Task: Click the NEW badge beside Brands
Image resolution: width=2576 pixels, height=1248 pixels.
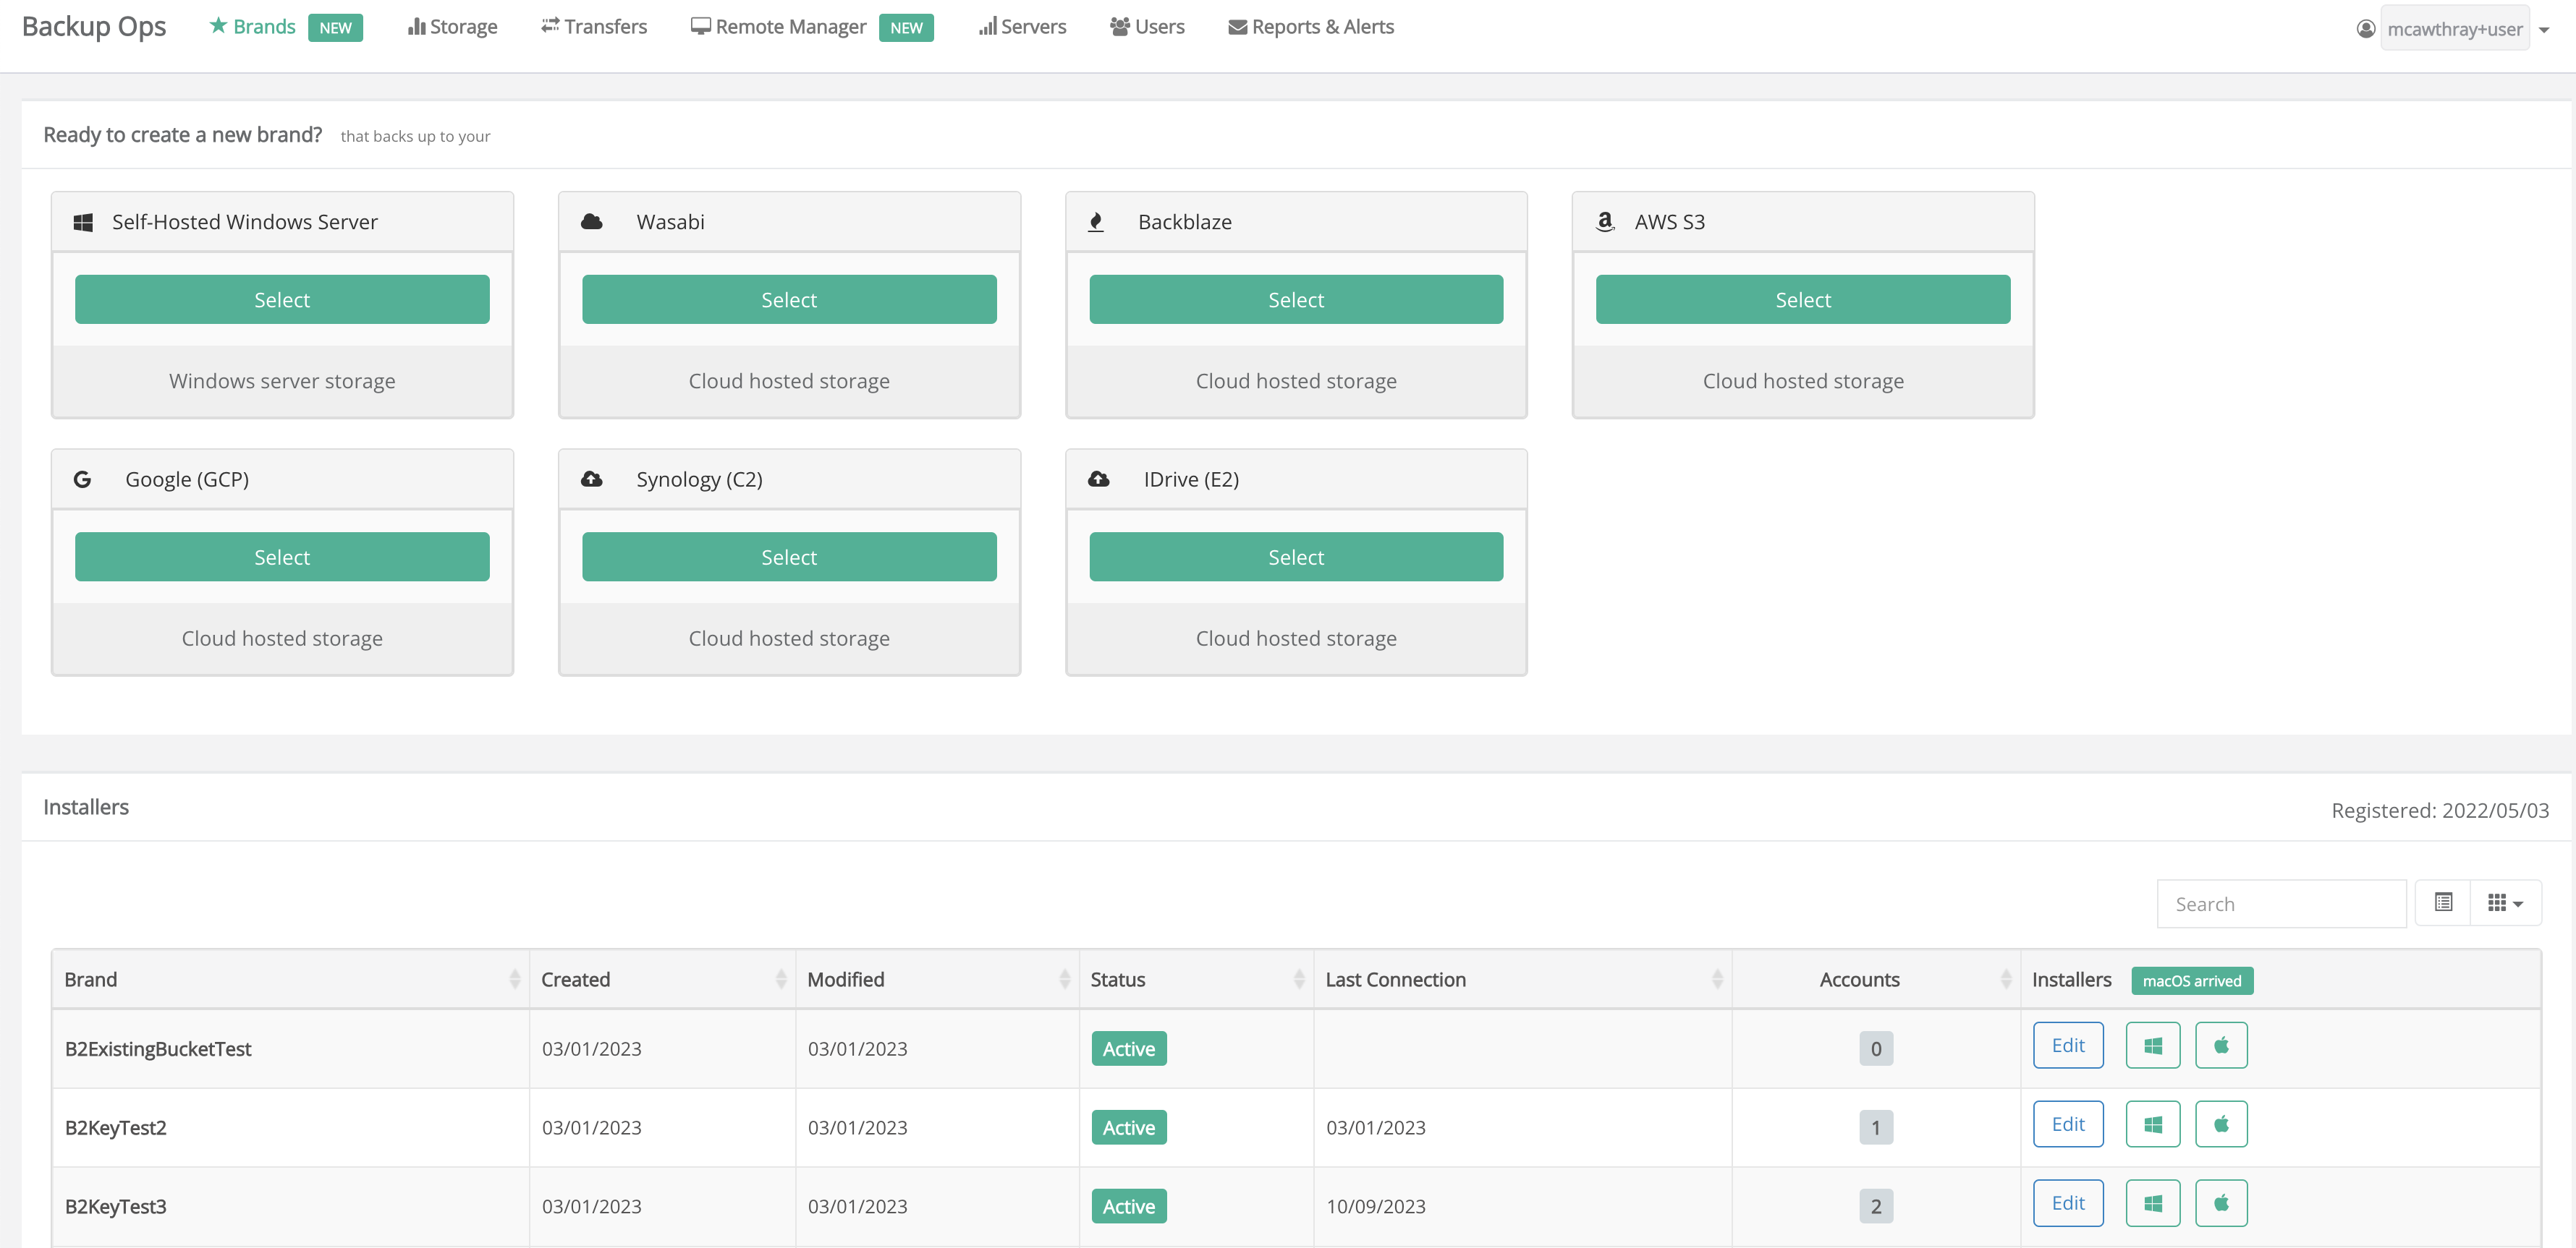Action: 335,28
